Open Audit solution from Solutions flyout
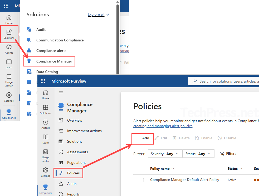This screenshot has height=196, width=259. (x=41, y=30)
